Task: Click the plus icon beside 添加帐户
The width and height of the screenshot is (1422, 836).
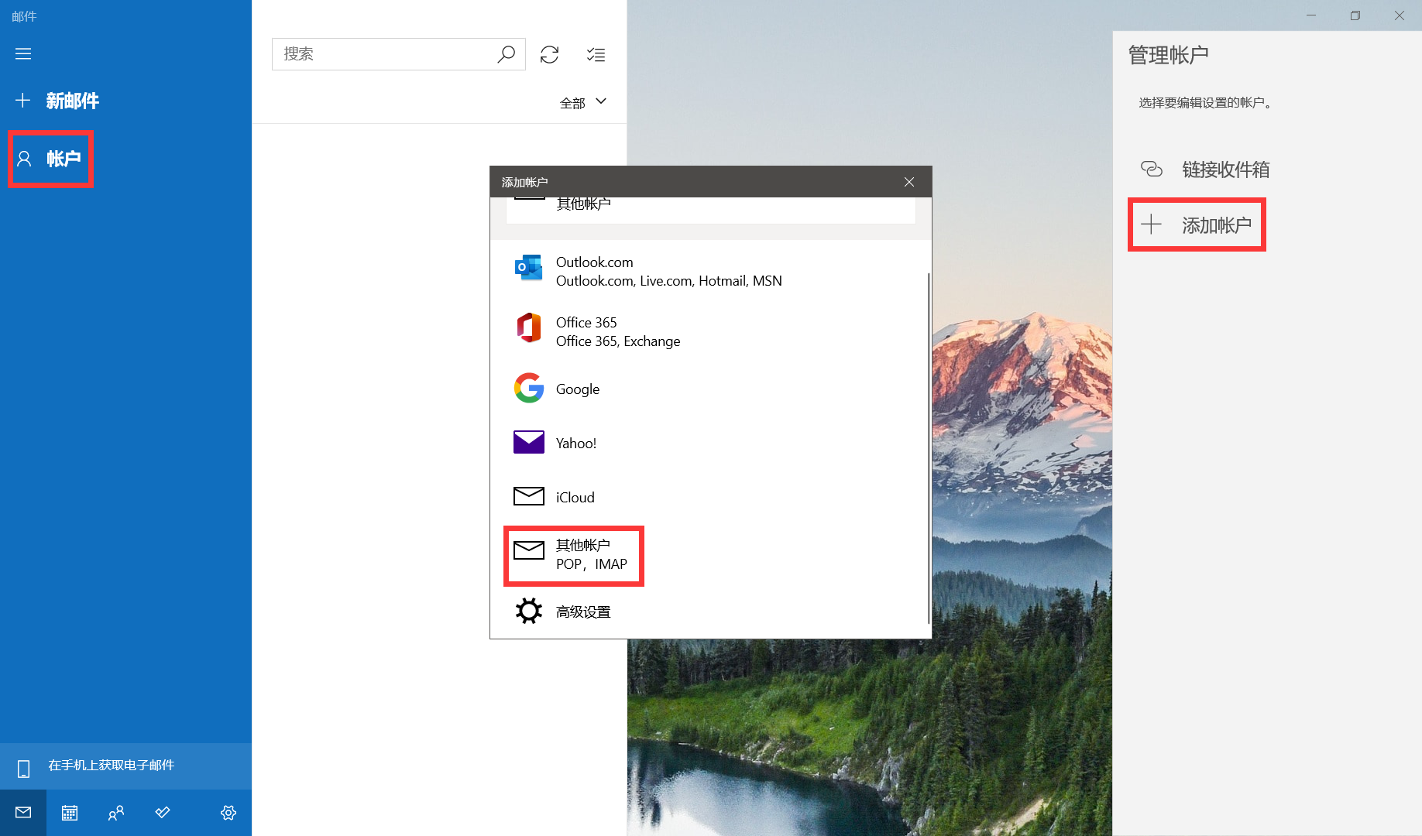Action: [1152, 224]
